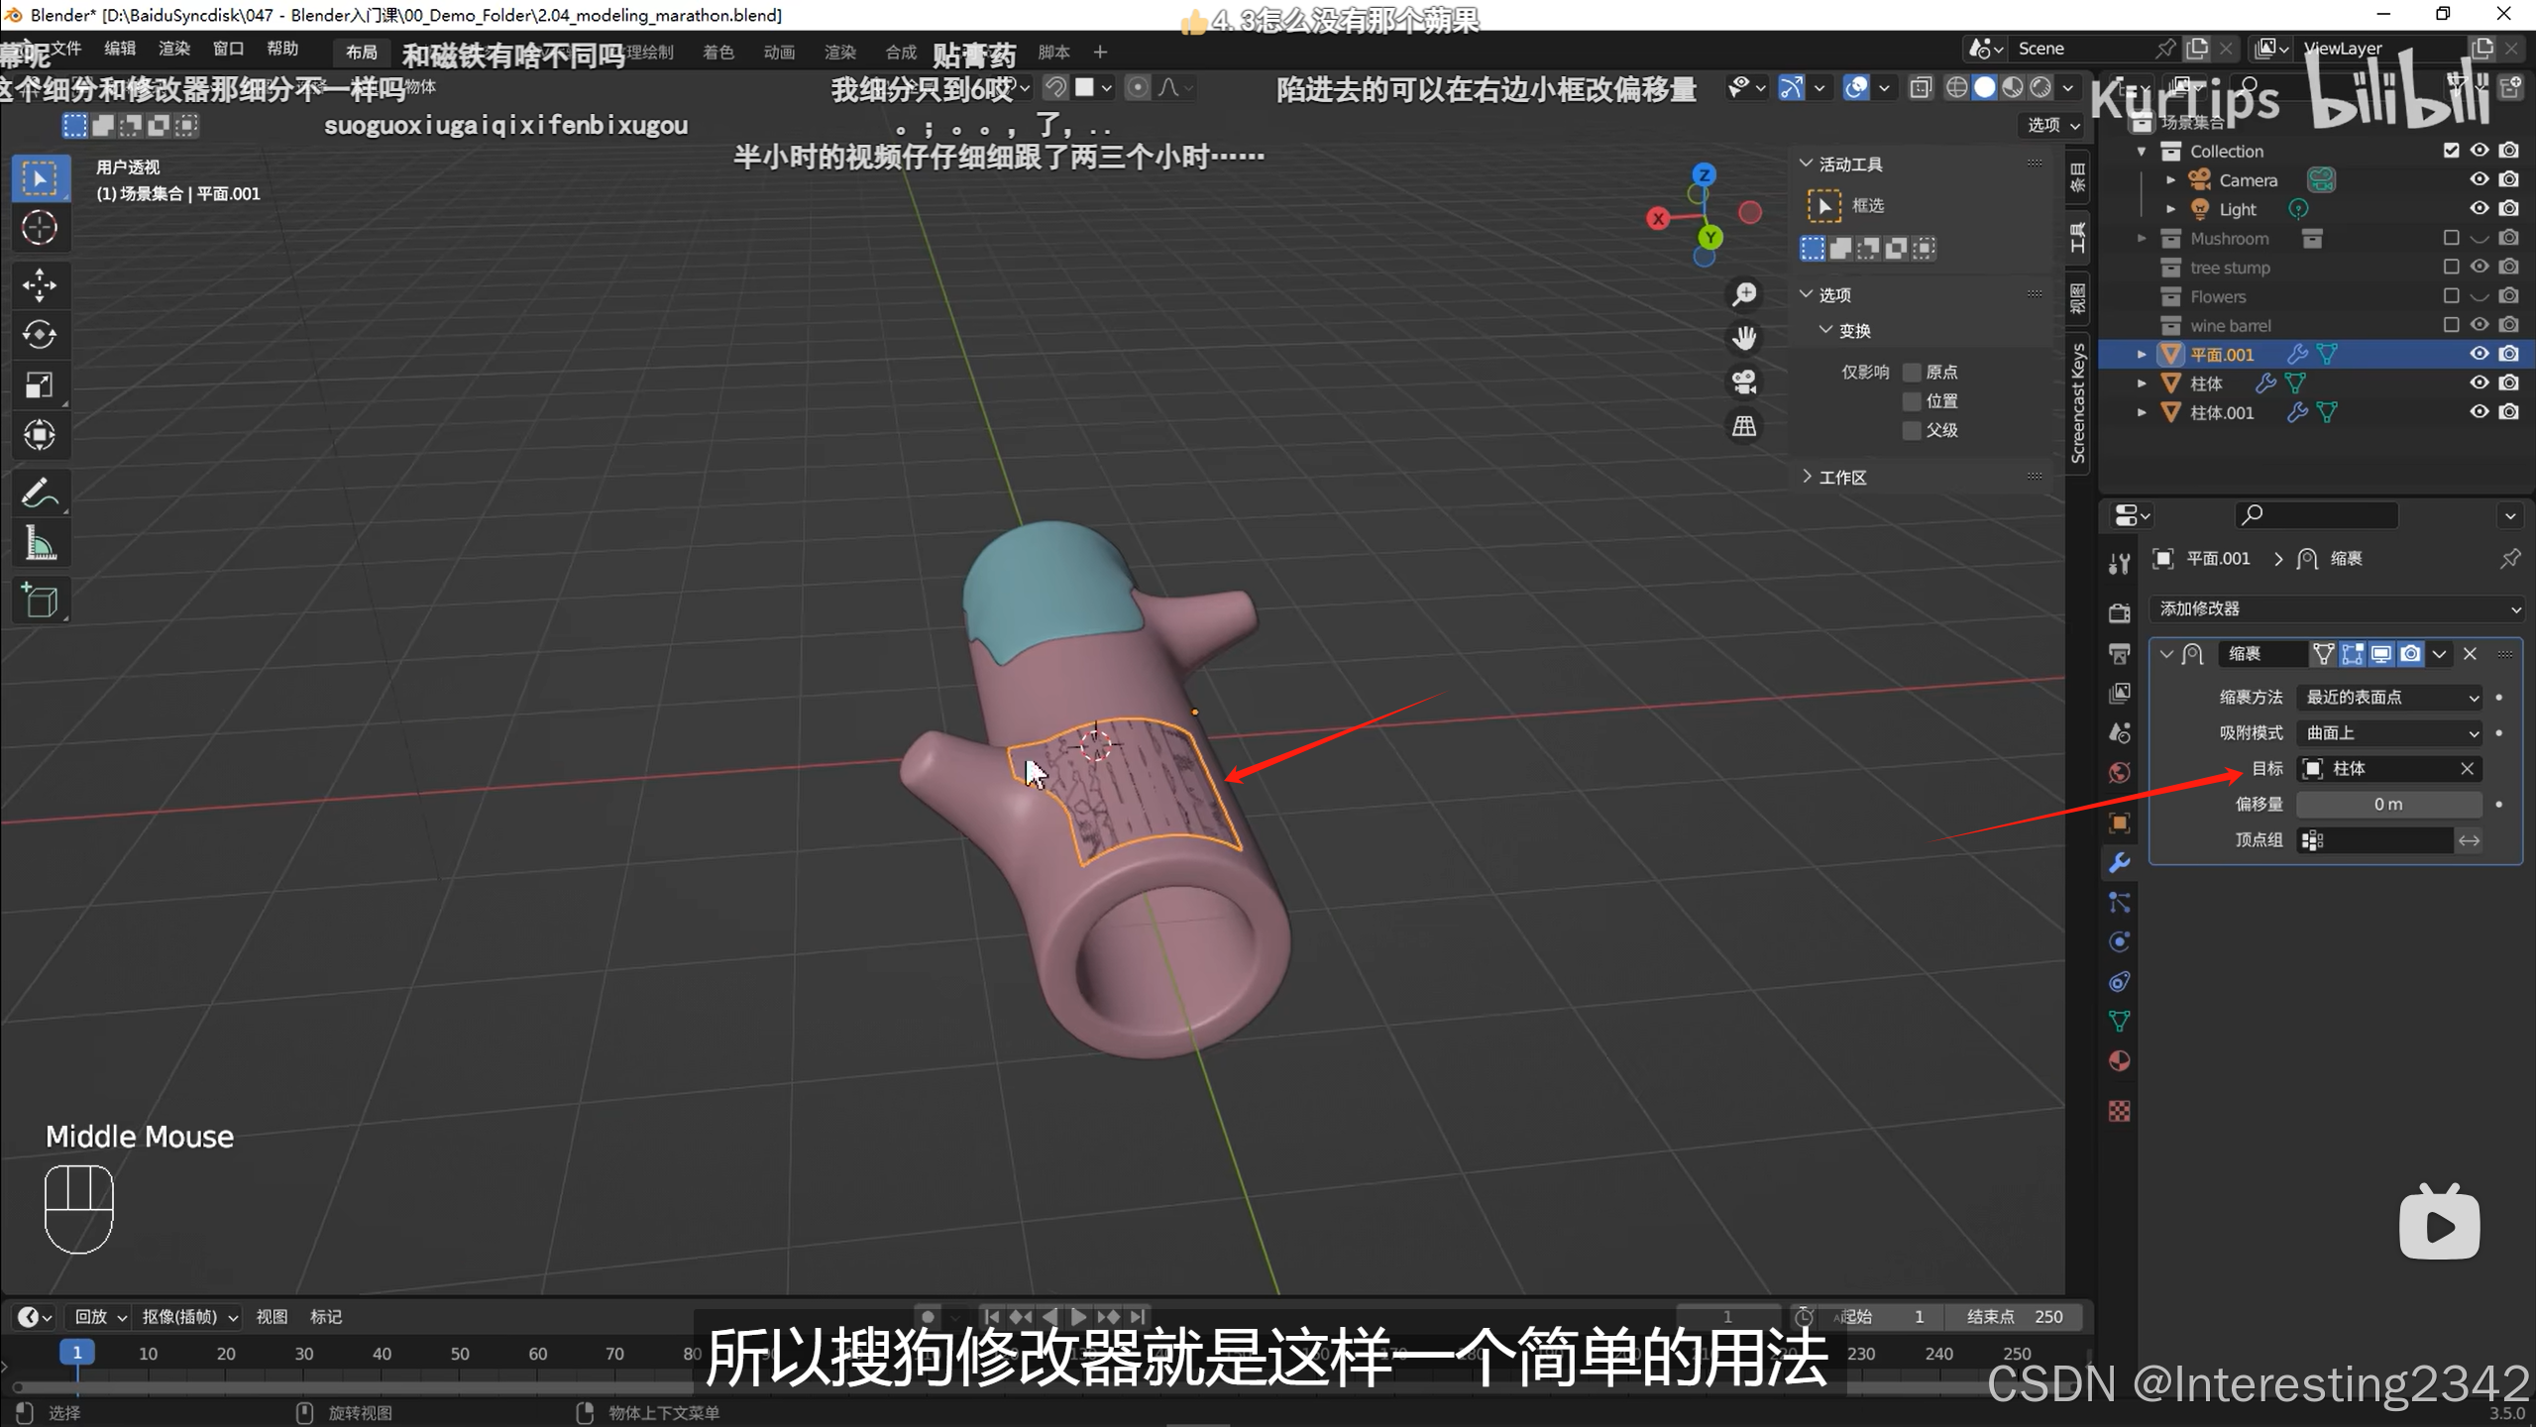Click frame 50 on the timeline
Viewport: 2536px width, 1427px height.
pos(460,1354)
